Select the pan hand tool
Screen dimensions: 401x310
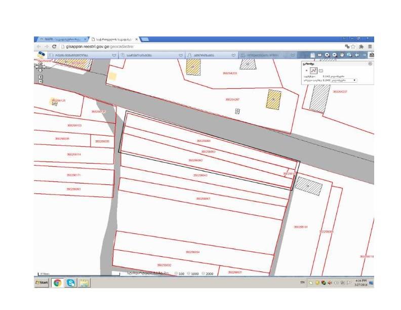[342, 55]
